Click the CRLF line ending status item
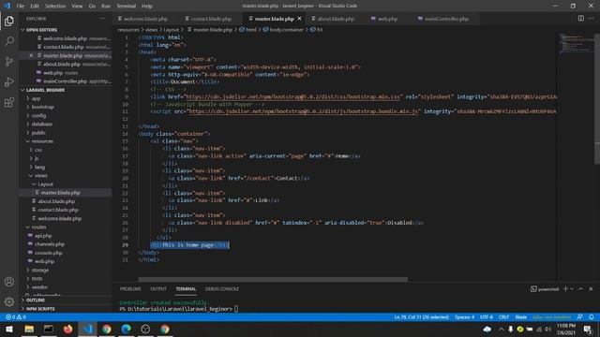The width and height of the screenshot is (600, 337). pyautogui.click(x=503, y=317)
